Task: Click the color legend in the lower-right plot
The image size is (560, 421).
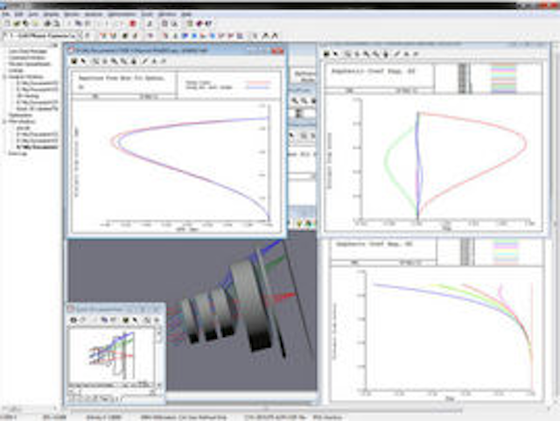Action: pos(506,251)
